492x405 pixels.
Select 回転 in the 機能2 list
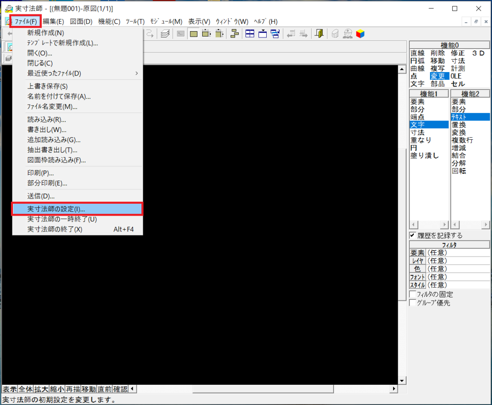(x=470, y=171)
